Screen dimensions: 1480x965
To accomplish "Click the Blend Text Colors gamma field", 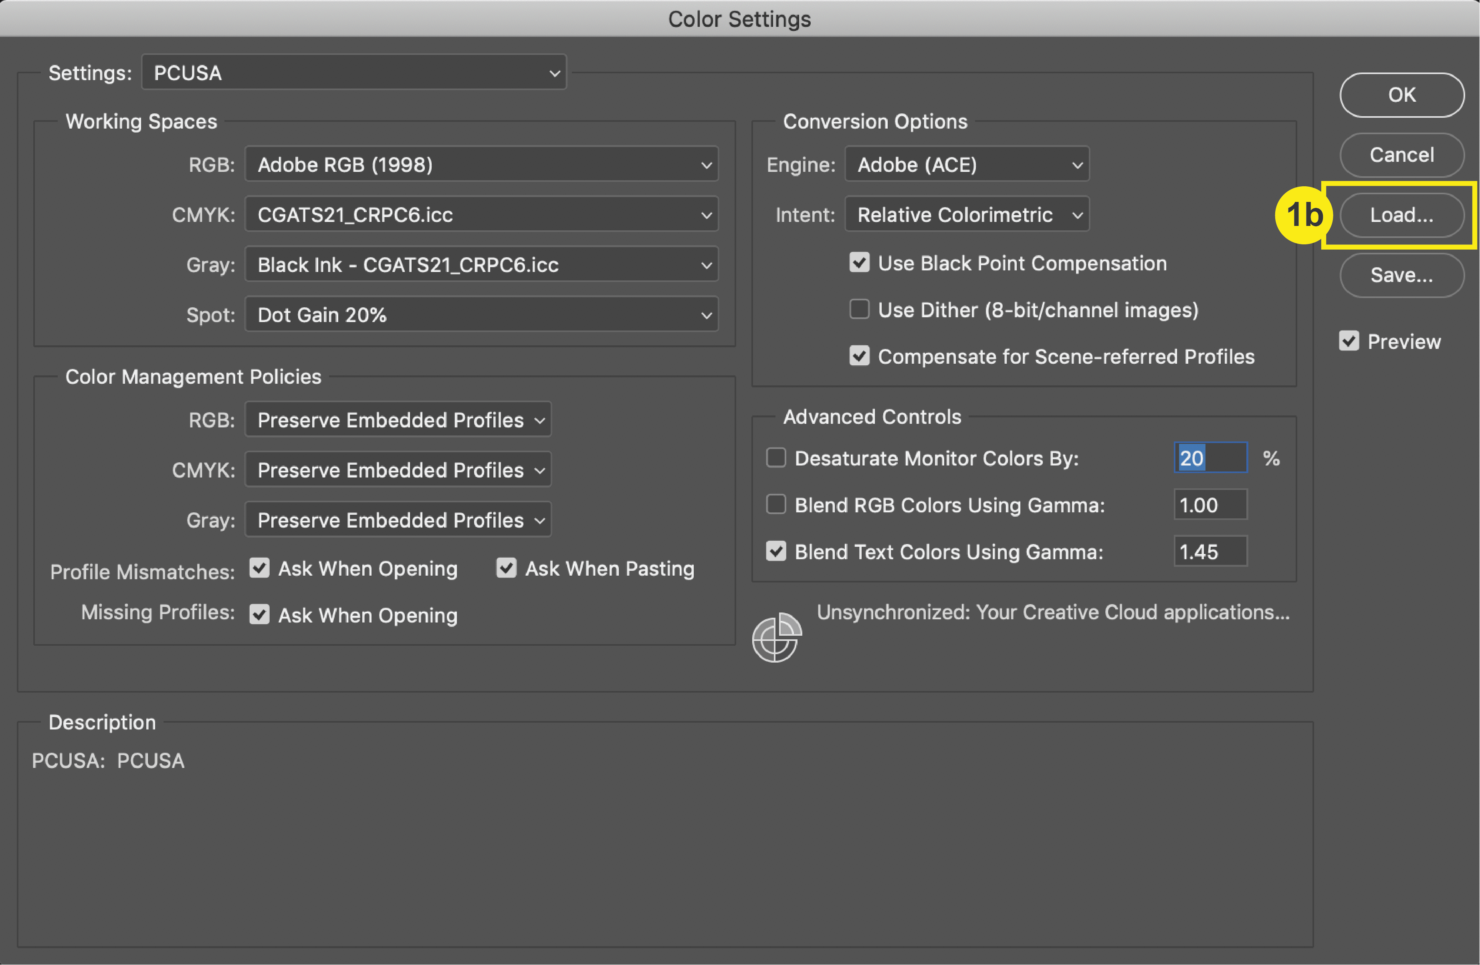I will (1209, 552).
